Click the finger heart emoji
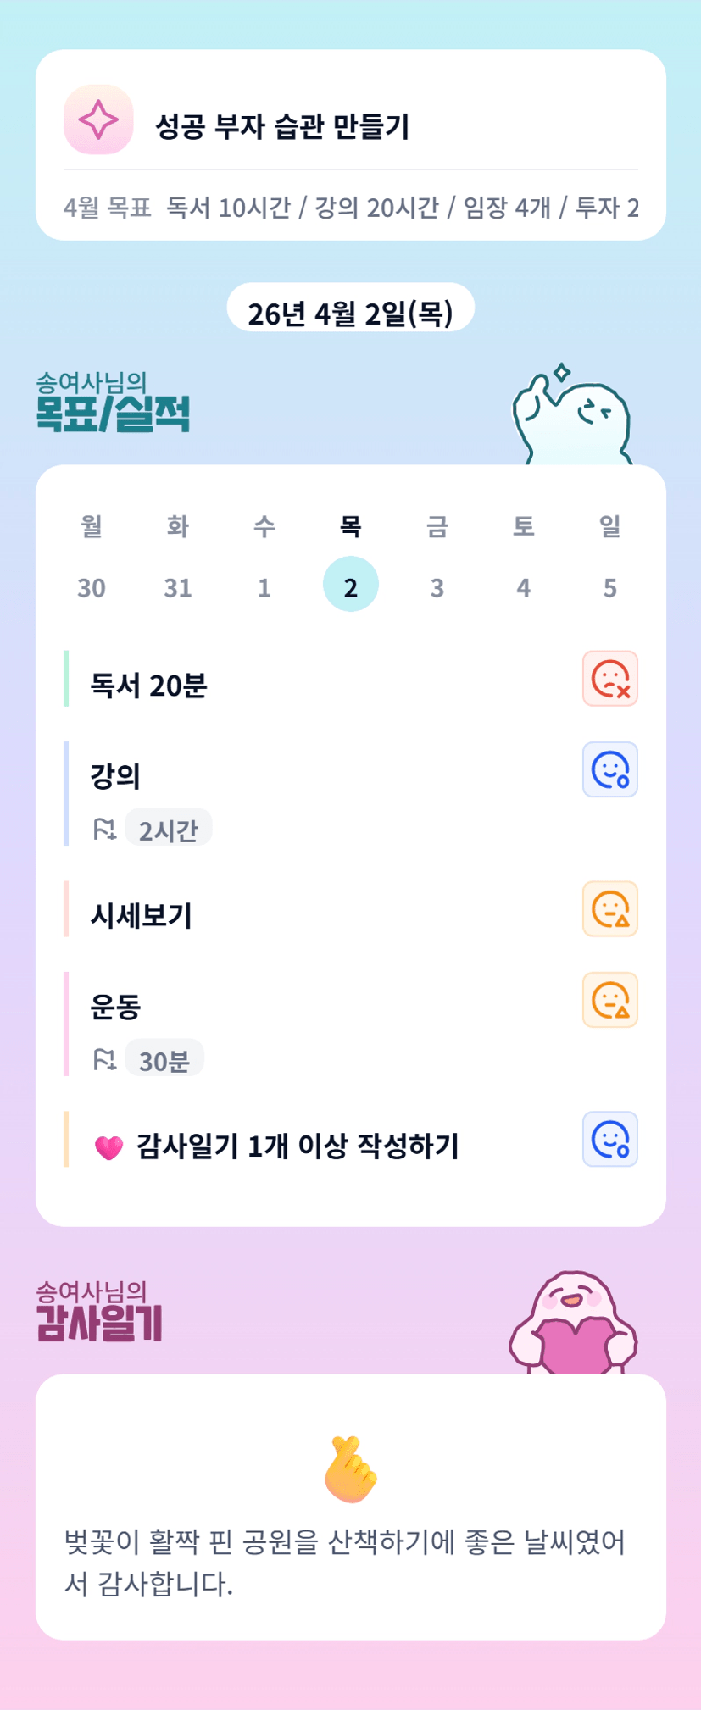 point(350,1470)
